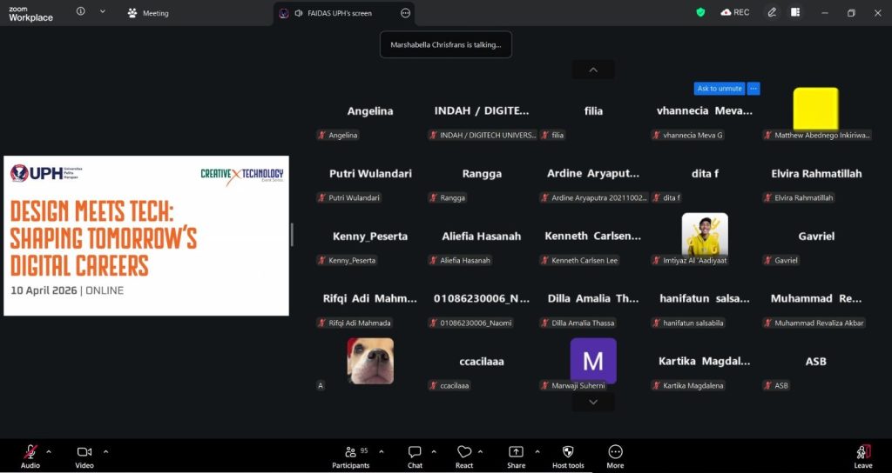Click the REC recording indicator
Screen dimensions: 892x473
pyautogui.click(x=734, y=12)
